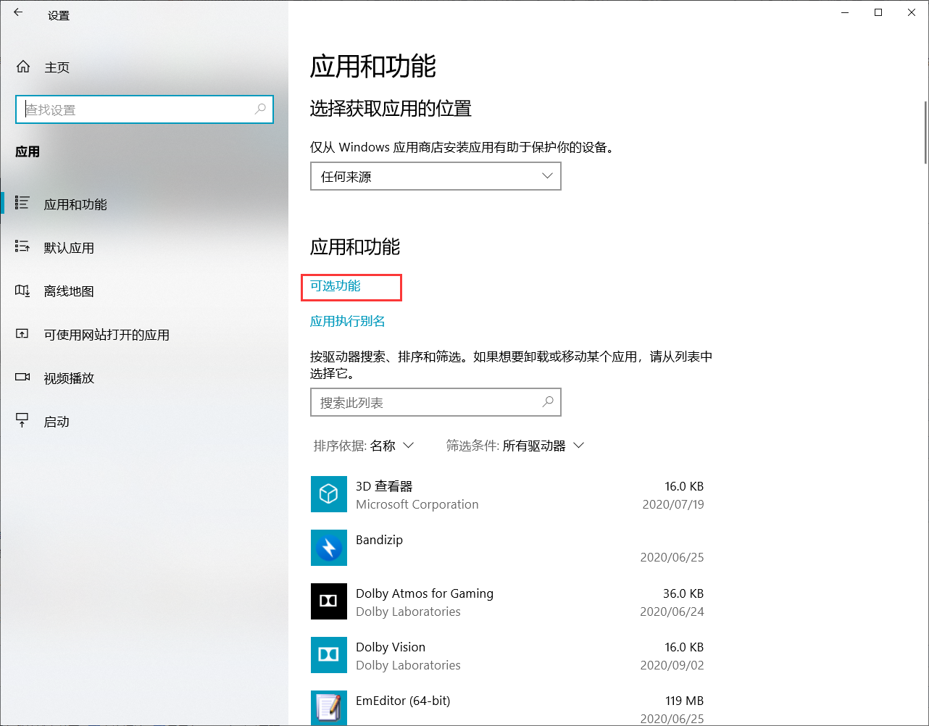Viewport: 929px width, 726px height.
Task: Click the Microsoft Corporation publisher text
Action: 417,504
